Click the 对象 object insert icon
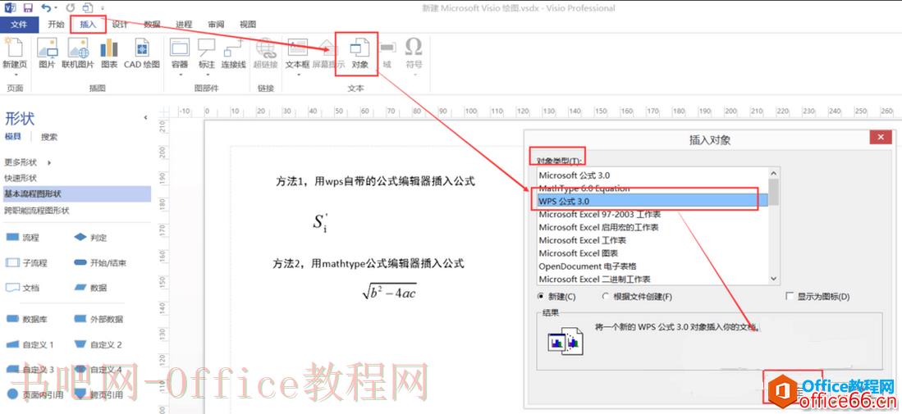This screenshot has width=902, height=414. (x=359, y=49)
